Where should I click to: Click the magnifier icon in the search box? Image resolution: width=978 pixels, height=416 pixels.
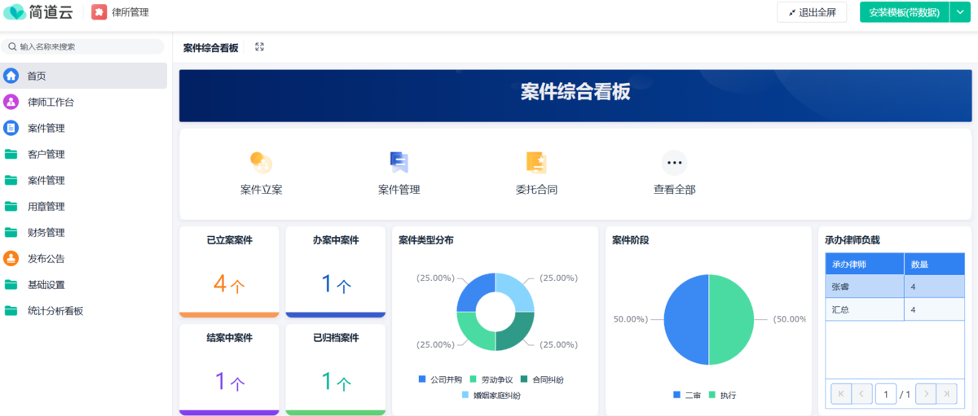point(13,46)
